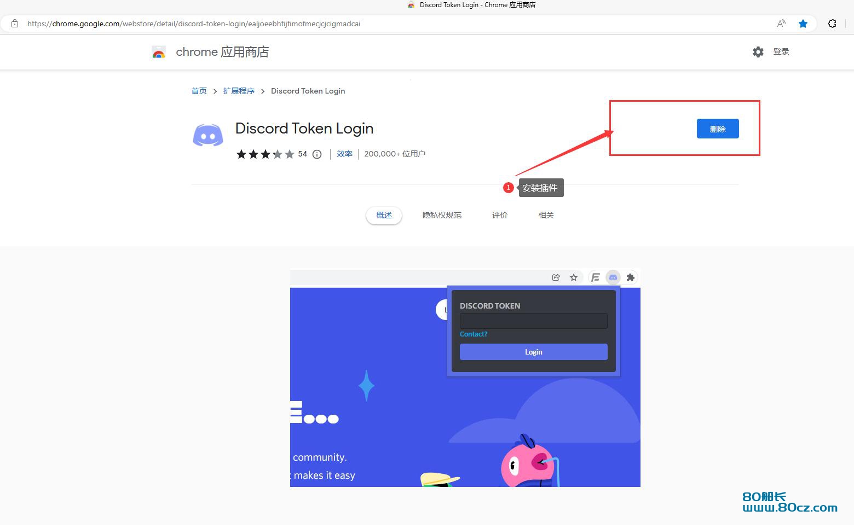Click the 首页 breadcrumb link
The height and width of the screenshot is (528, 854).
199,91
